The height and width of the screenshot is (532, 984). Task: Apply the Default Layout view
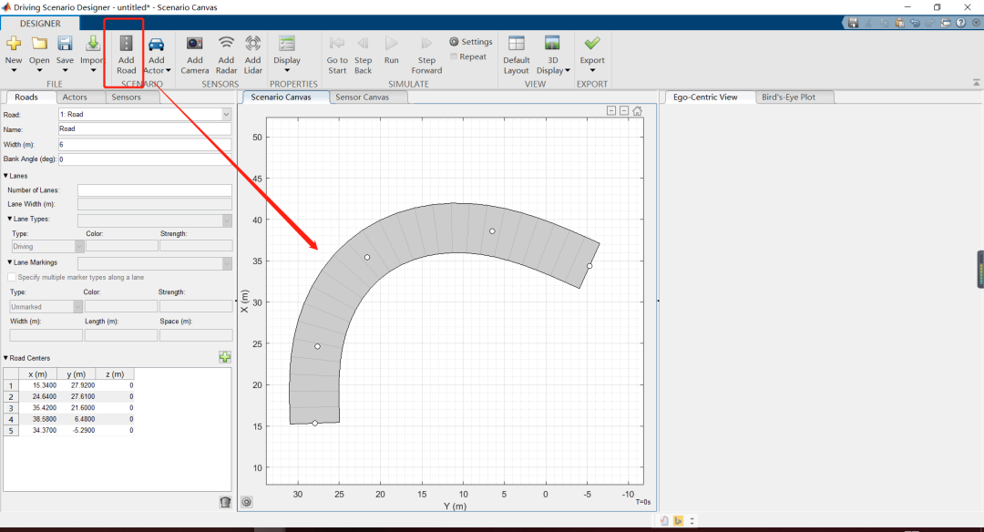click(x=517, y=44)
